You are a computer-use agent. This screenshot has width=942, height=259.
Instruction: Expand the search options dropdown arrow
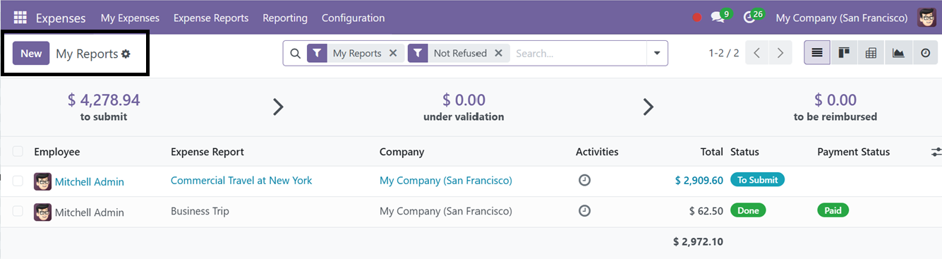click(657, 53)
